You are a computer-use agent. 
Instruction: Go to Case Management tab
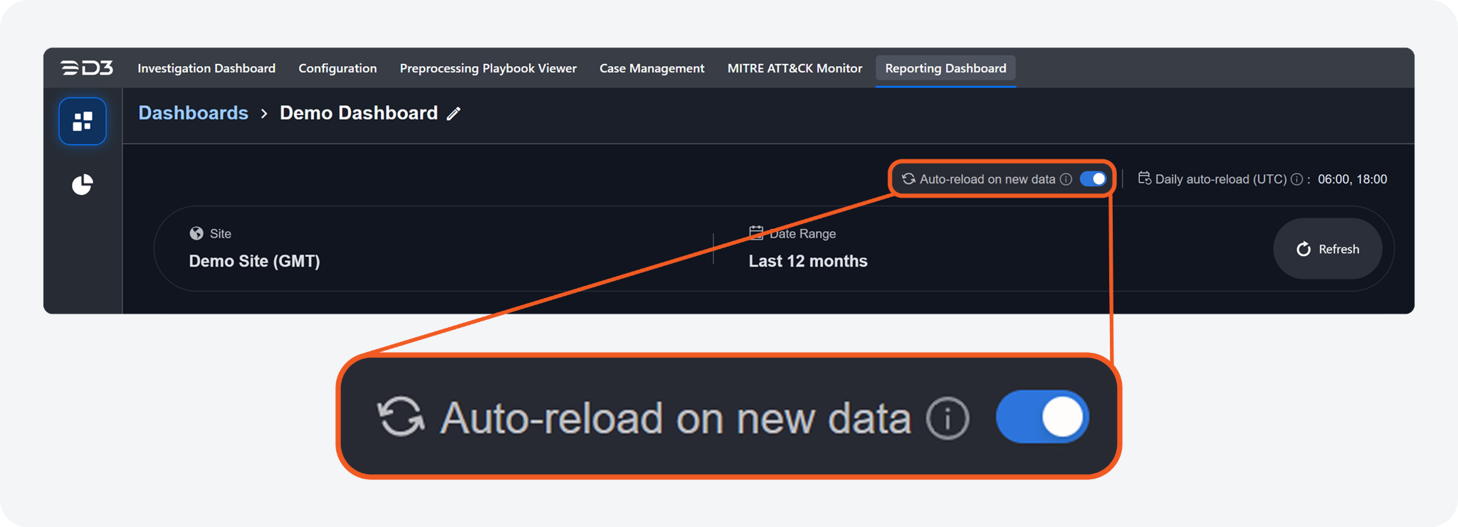(651, 68)
